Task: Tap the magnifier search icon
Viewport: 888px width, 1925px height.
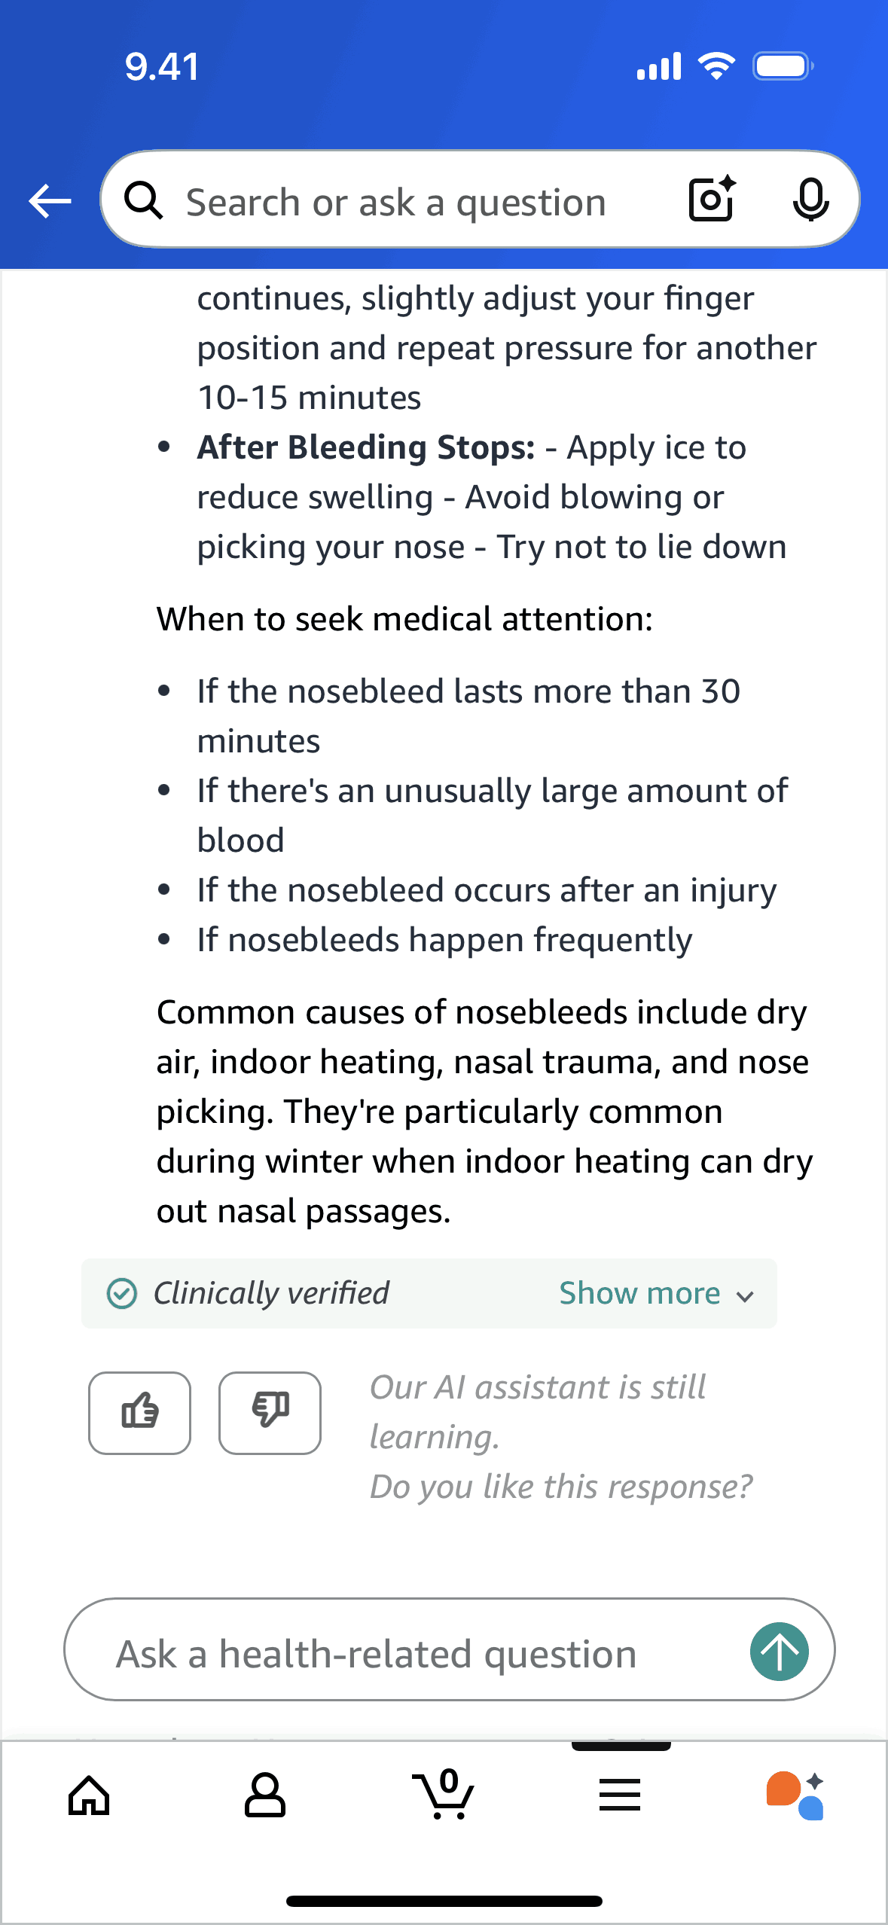Action: pyautogui.click(x=143, y=201)
